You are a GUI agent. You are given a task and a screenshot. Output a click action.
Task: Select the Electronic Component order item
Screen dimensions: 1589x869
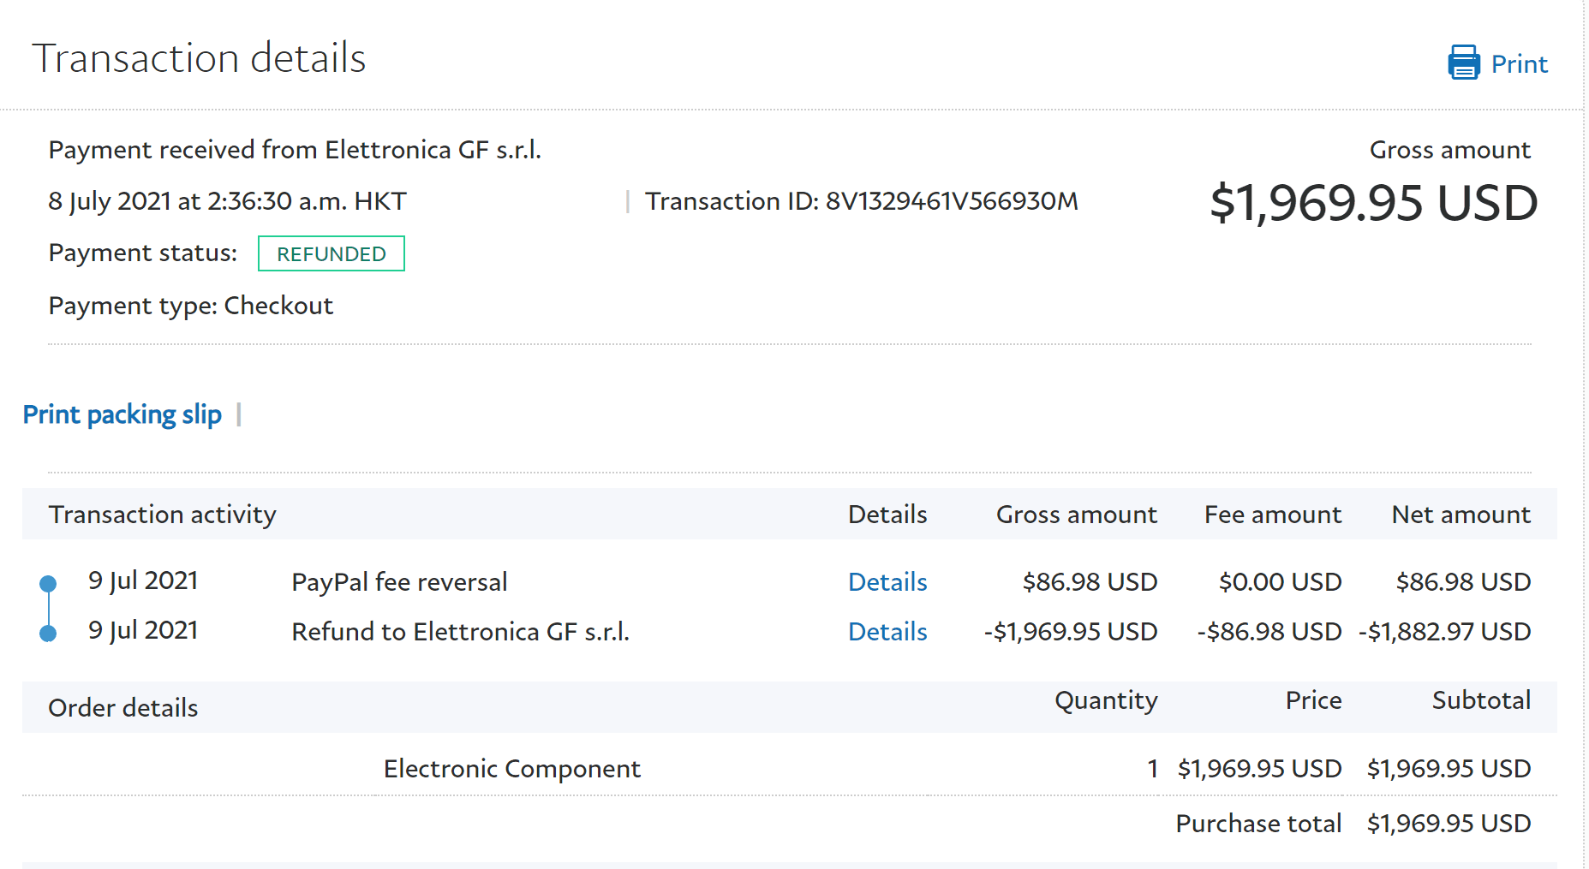pos(511,769)
